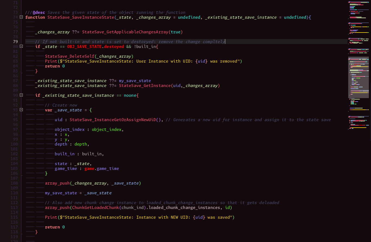Collapse the if _state block on line 80
Screen dimensions: 371x242
click(21, 47)
